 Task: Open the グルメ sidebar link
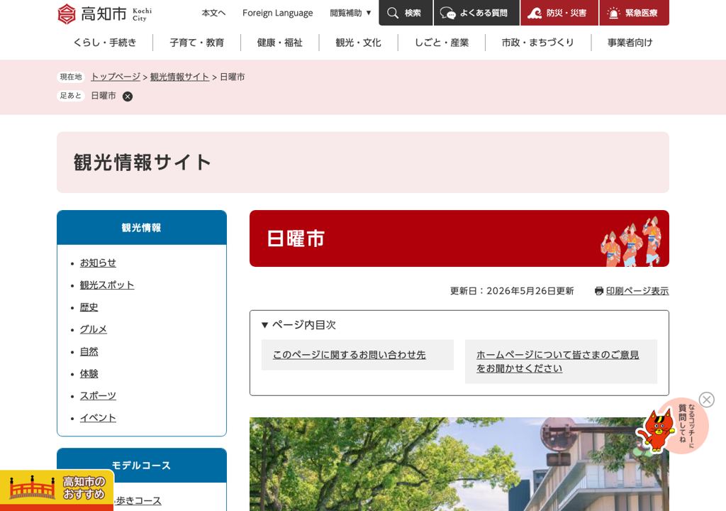(x=93, y=329)
